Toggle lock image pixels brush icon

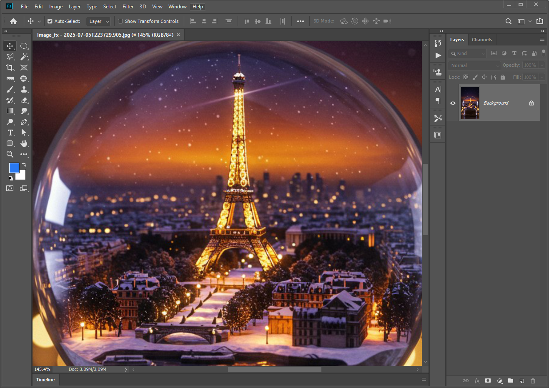click(x=475, y=77)
